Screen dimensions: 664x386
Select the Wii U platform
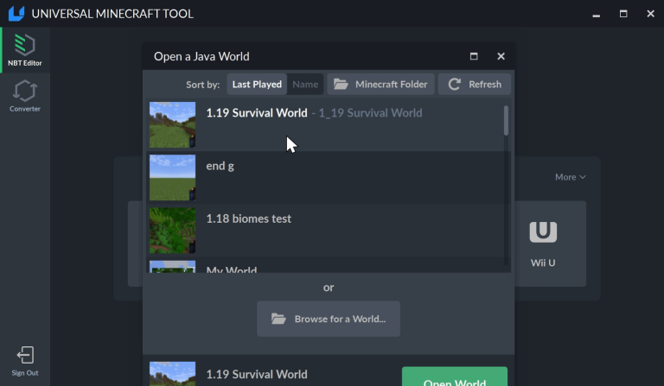tap(543, 244)
